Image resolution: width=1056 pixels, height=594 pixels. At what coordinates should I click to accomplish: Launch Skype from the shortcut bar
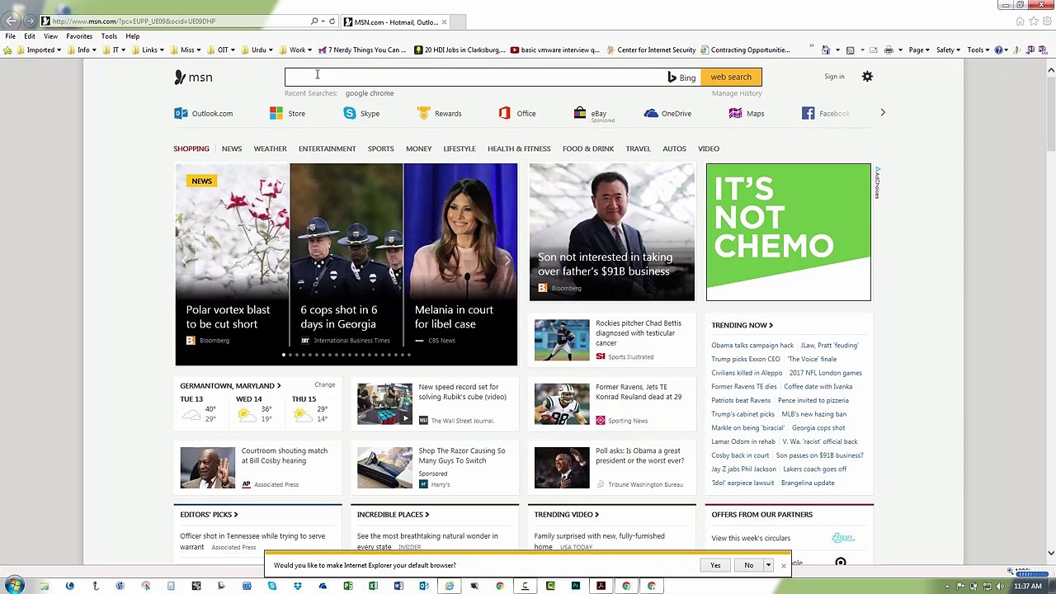[350, 113]
